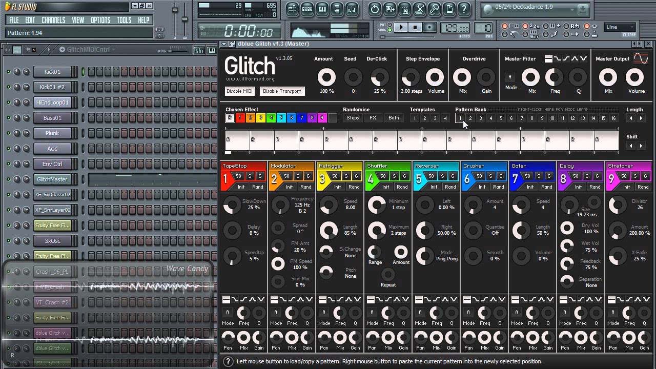Image resolution: width=656 pixels, height=369 pixels.
Task: Click the Disable MIDI button
Action: click(240, 91)
